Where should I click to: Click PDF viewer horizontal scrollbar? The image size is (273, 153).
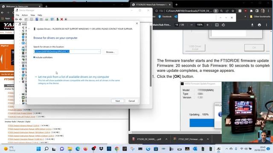tap(176, 132)
